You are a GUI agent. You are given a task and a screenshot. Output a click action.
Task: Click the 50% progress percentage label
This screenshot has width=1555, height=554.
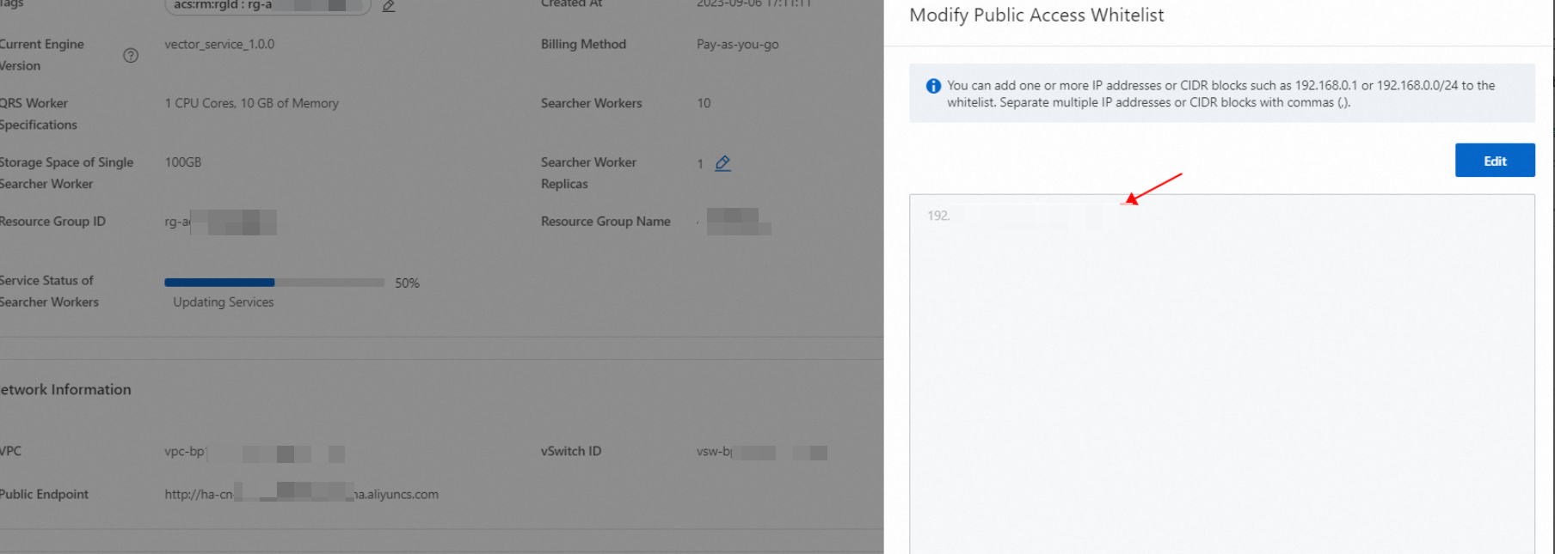click(407, 283)
